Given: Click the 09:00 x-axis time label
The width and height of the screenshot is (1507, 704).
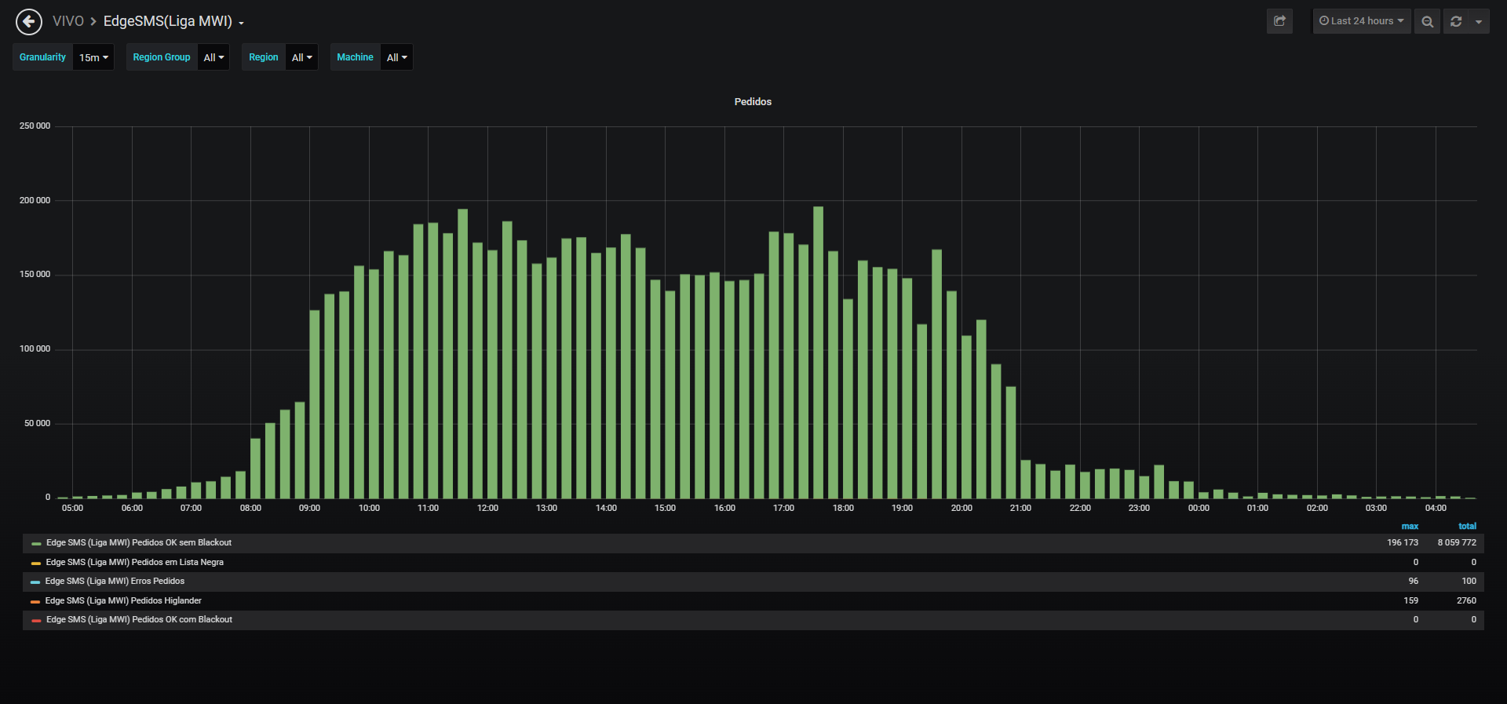Looking at the screenshot, I should pos(309,509).
